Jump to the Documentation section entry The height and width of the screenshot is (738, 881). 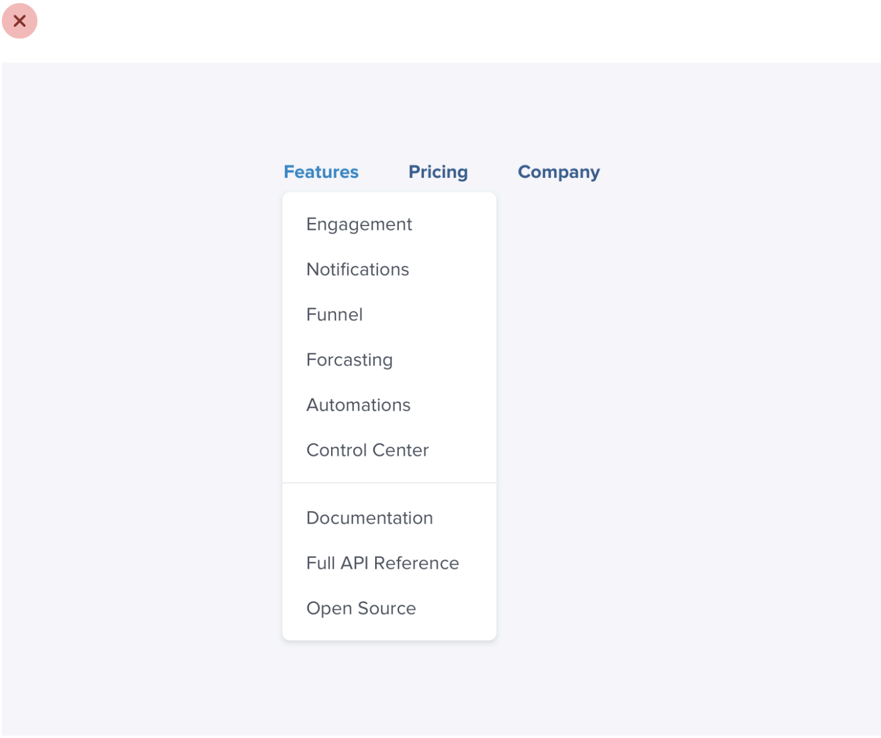370,518
